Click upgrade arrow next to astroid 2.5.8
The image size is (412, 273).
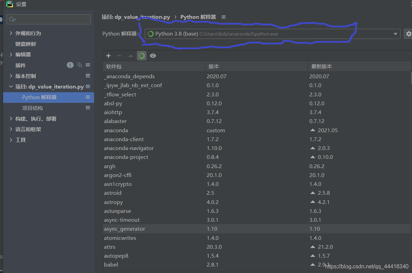[x=312, y=193]
